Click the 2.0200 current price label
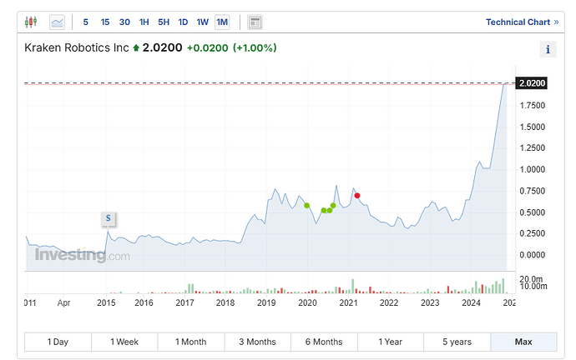The image size is (576, 360). (x=532, y=83)
